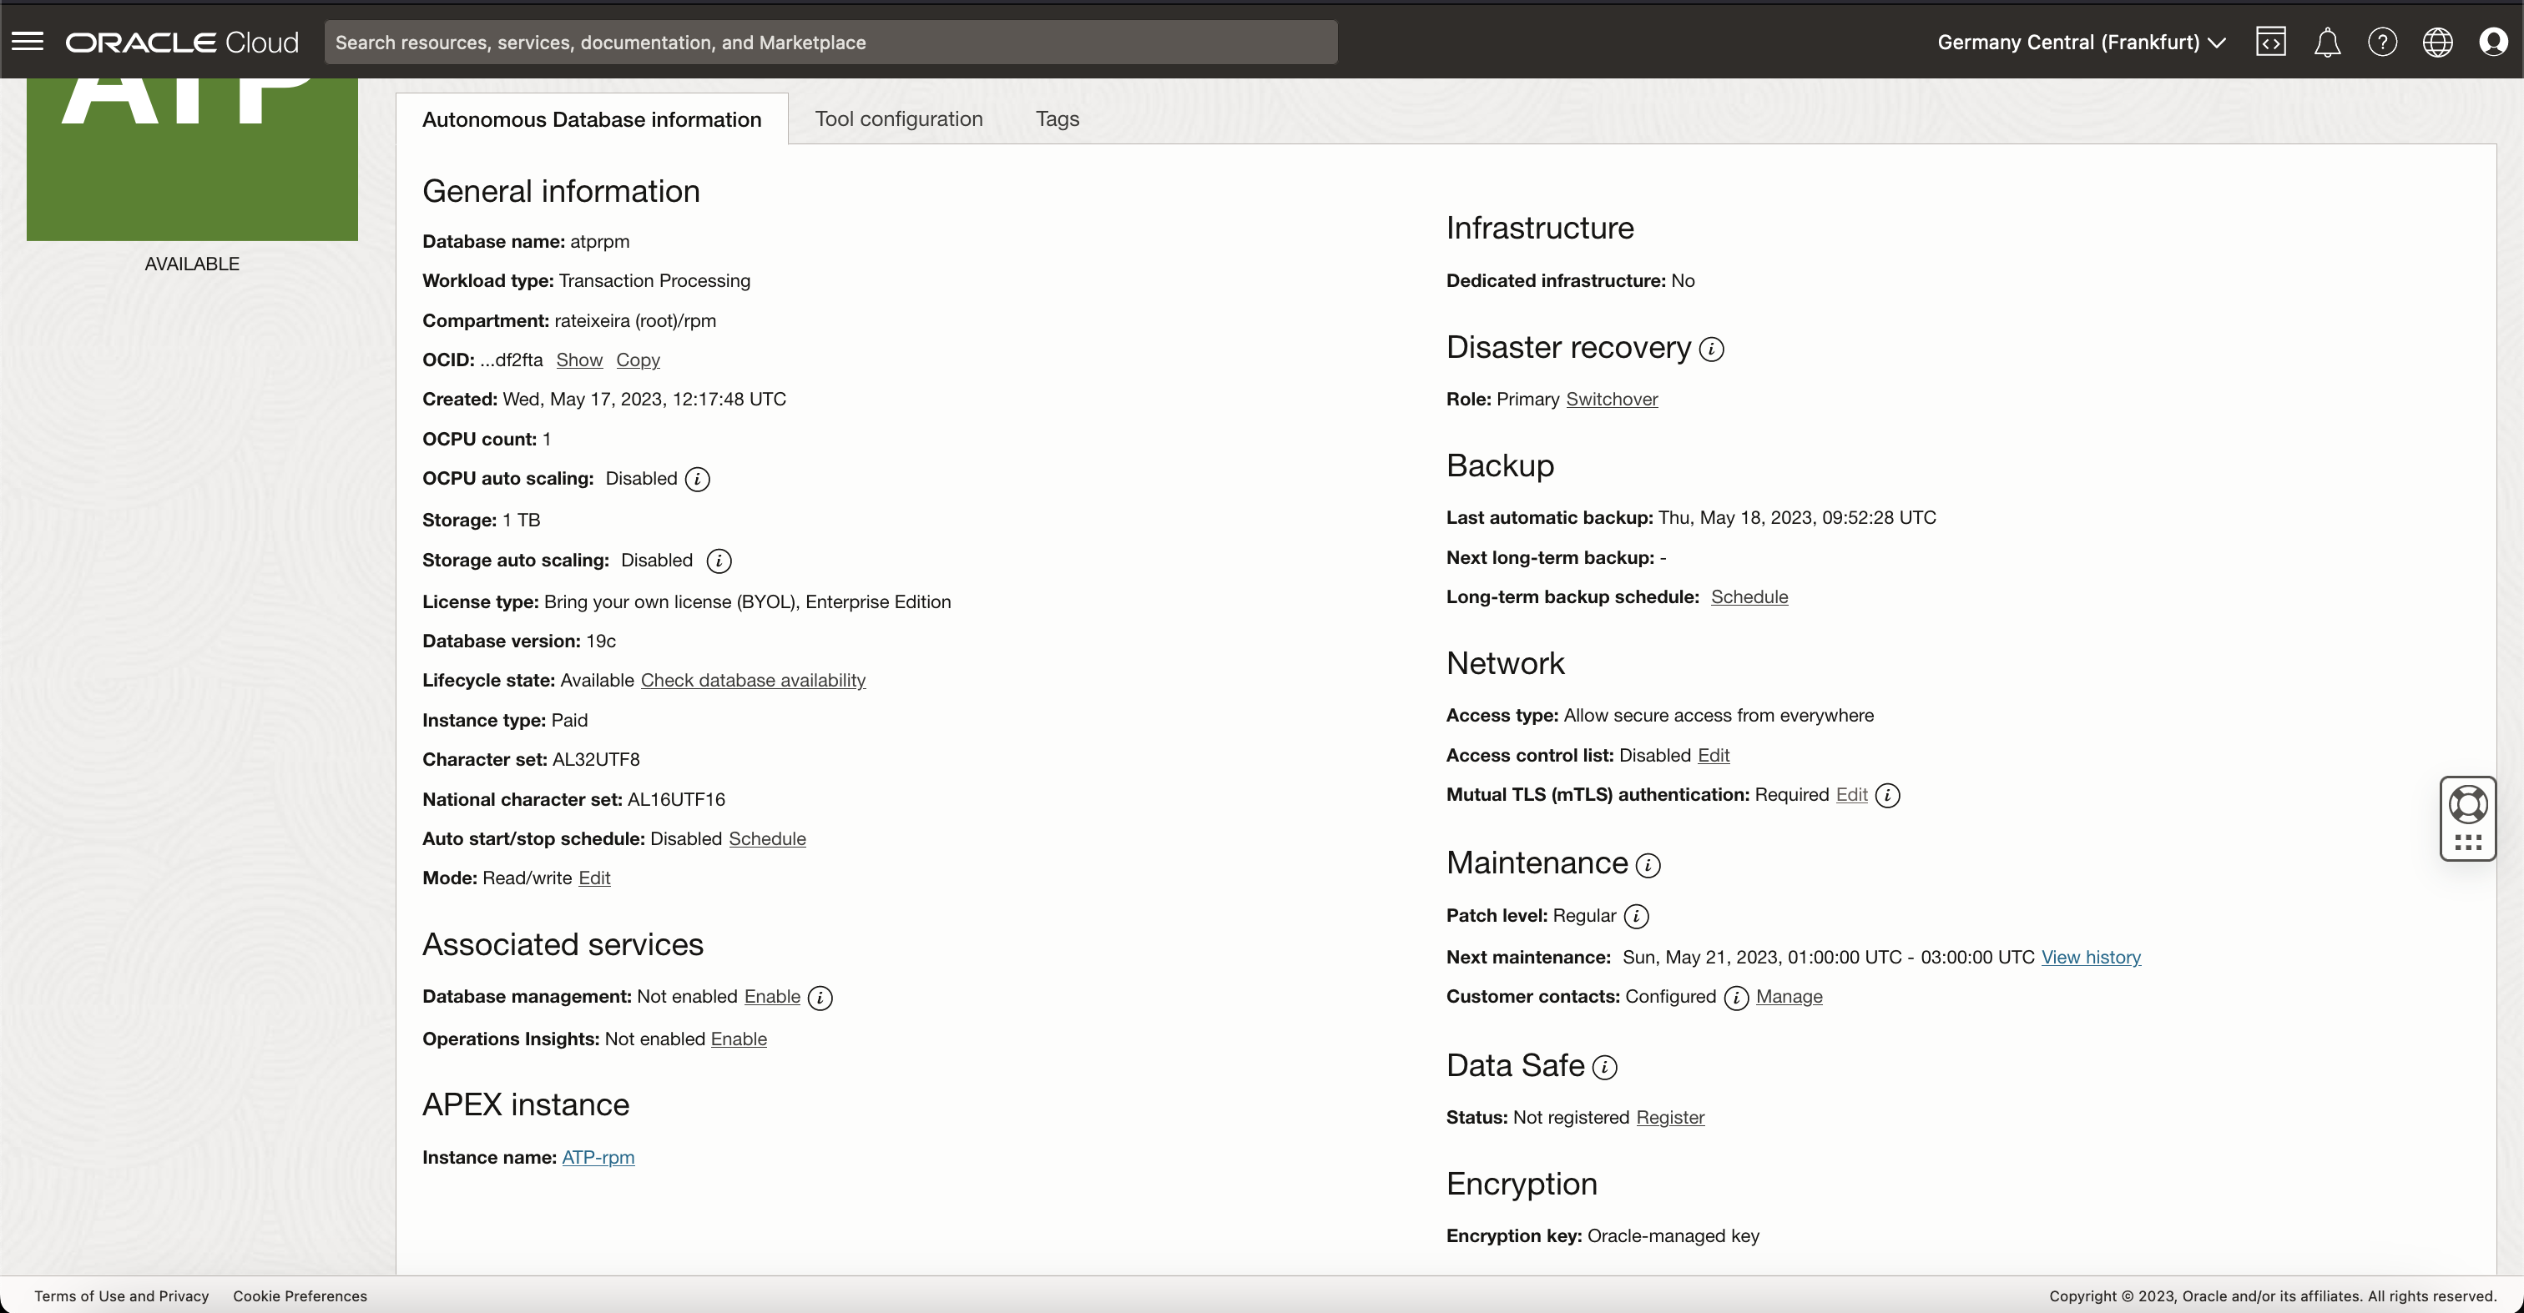
Task: Open the floating support lifebuoy widget
Action: tap(2467, 805)
